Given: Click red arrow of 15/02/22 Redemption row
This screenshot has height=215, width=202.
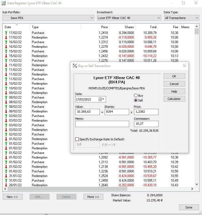Looking at the screenshot, I should (6, 56).
